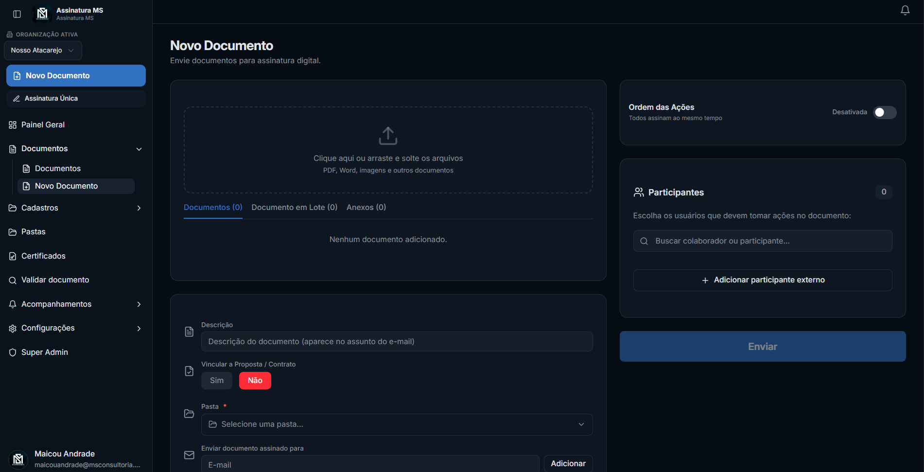Click the Vincular a Proposta file icon
The image size is (924, 472).
pyautogui.click(x=189, y=371)
